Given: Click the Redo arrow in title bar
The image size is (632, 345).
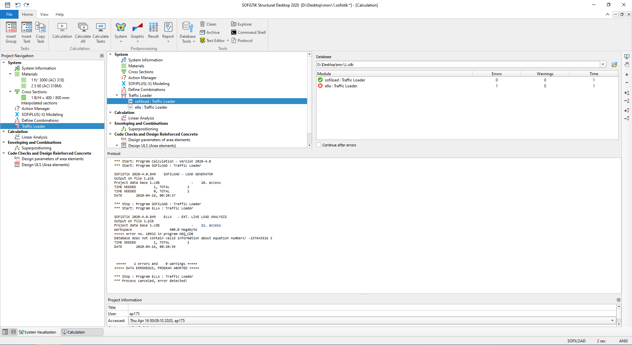Looking at the screenshot, I should pos(27,5).
